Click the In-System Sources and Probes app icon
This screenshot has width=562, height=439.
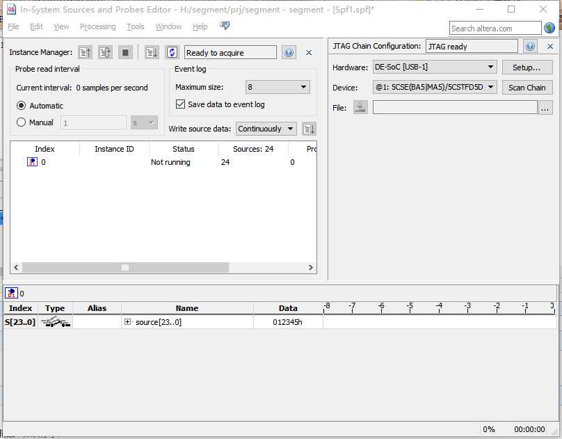[11, 9]
